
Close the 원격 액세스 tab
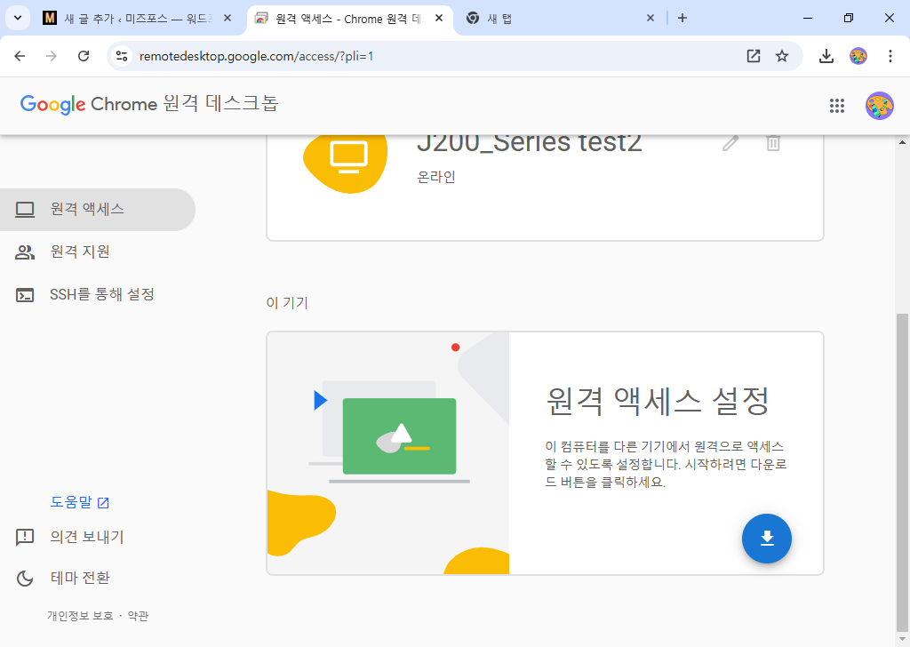pos(439,19)
